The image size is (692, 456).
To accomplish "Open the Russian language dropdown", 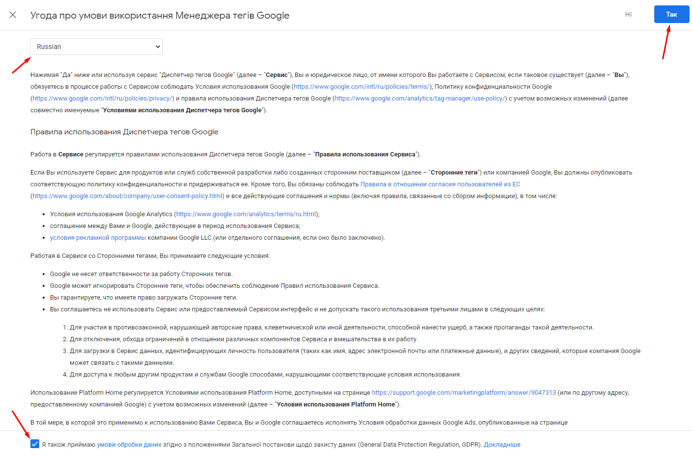I will tap(96, 47).
